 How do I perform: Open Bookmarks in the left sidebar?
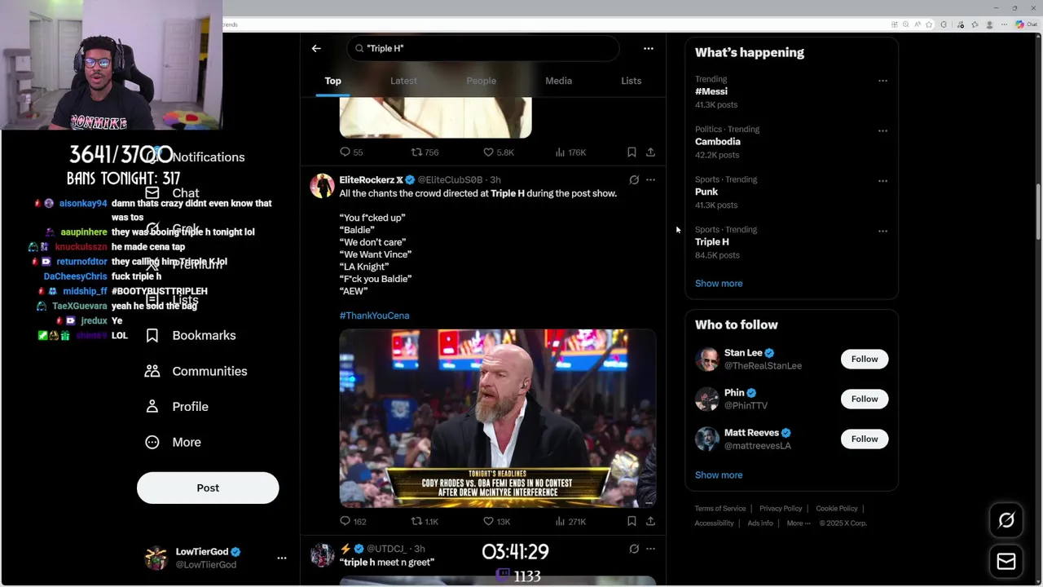coord(191,335)
